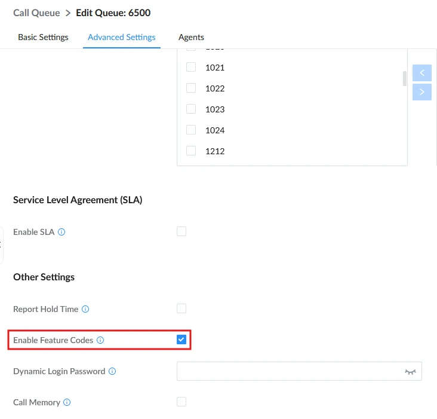This screenshot has width=437, height=419.
Task: Click info icon next to Enable SLA
Action: pos(61,232)
